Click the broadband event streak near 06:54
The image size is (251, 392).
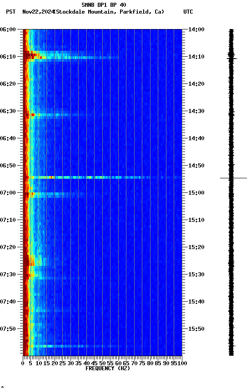[x=102, y=178]
